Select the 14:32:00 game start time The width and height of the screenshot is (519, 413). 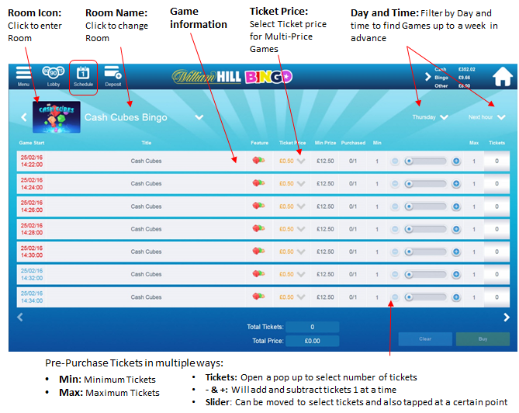32,274
